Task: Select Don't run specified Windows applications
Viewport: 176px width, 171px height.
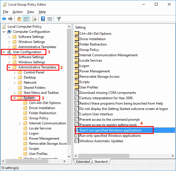Action: (110, 130)
